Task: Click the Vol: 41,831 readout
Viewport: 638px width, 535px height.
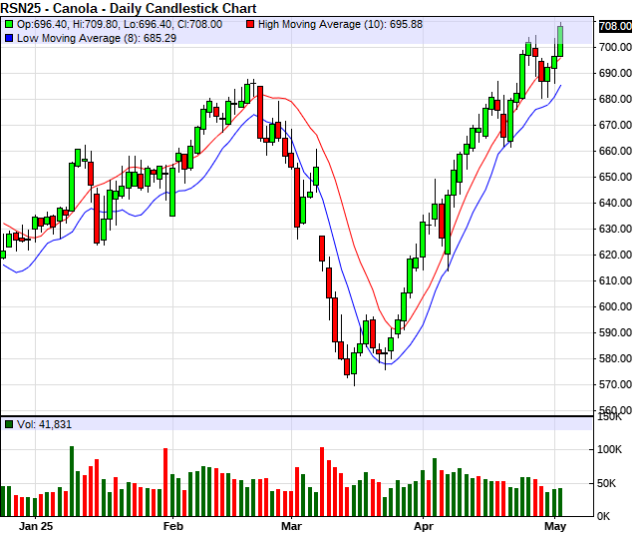Action: pos(46,424)
